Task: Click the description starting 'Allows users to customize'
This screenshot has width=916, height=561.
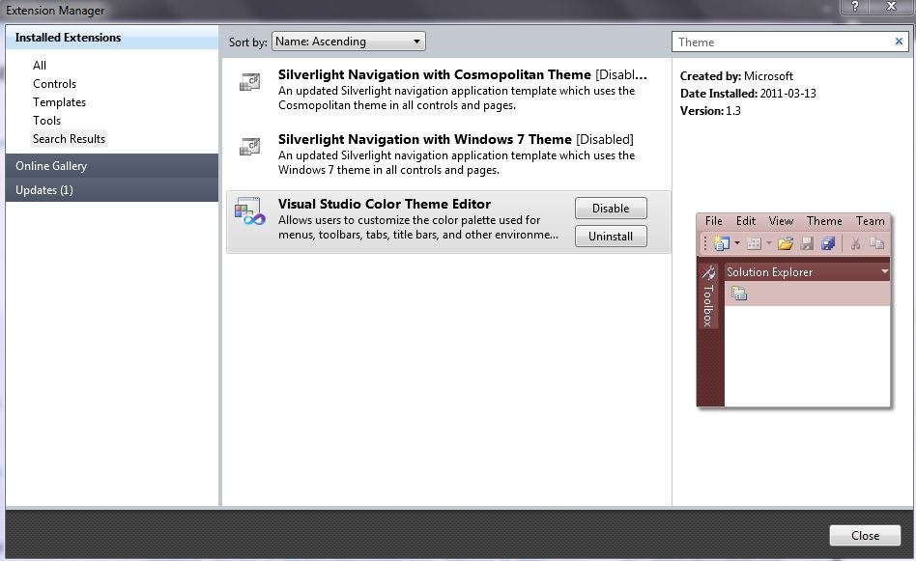Action: pyautogui.click(x=417, y=227)
